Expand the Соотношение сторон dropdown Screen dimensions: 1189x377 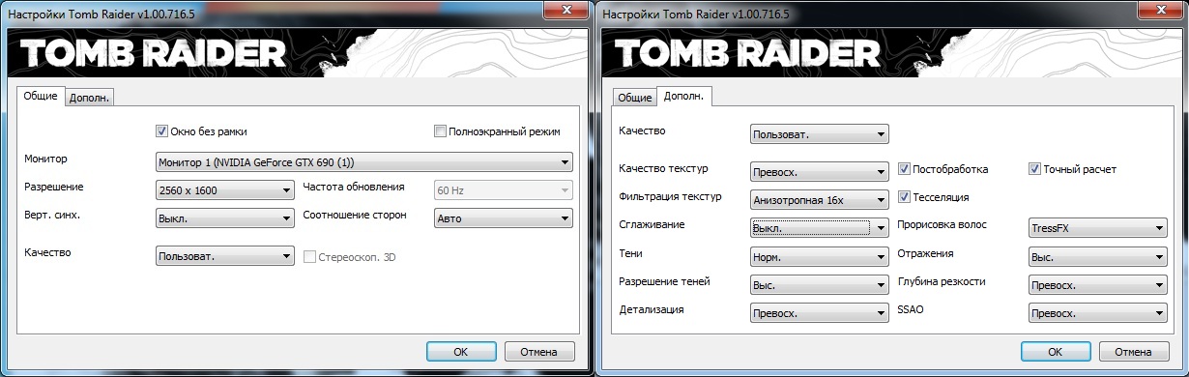click(x=504, y=218)
